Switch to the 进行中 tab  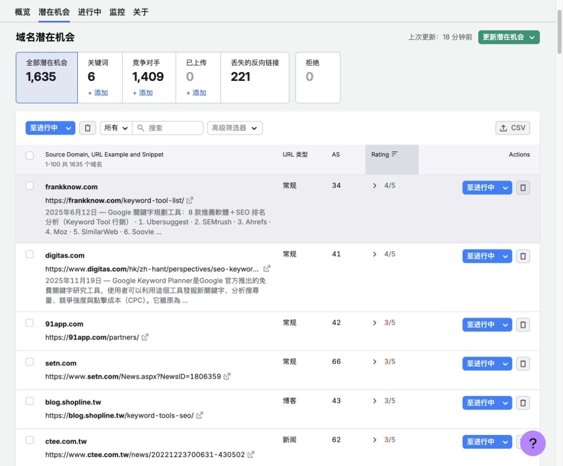89,12
